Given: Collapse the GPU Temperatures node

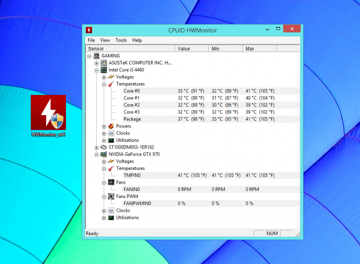Looking at the screenshot, I should pyautogui.click(x=104, y=168).
